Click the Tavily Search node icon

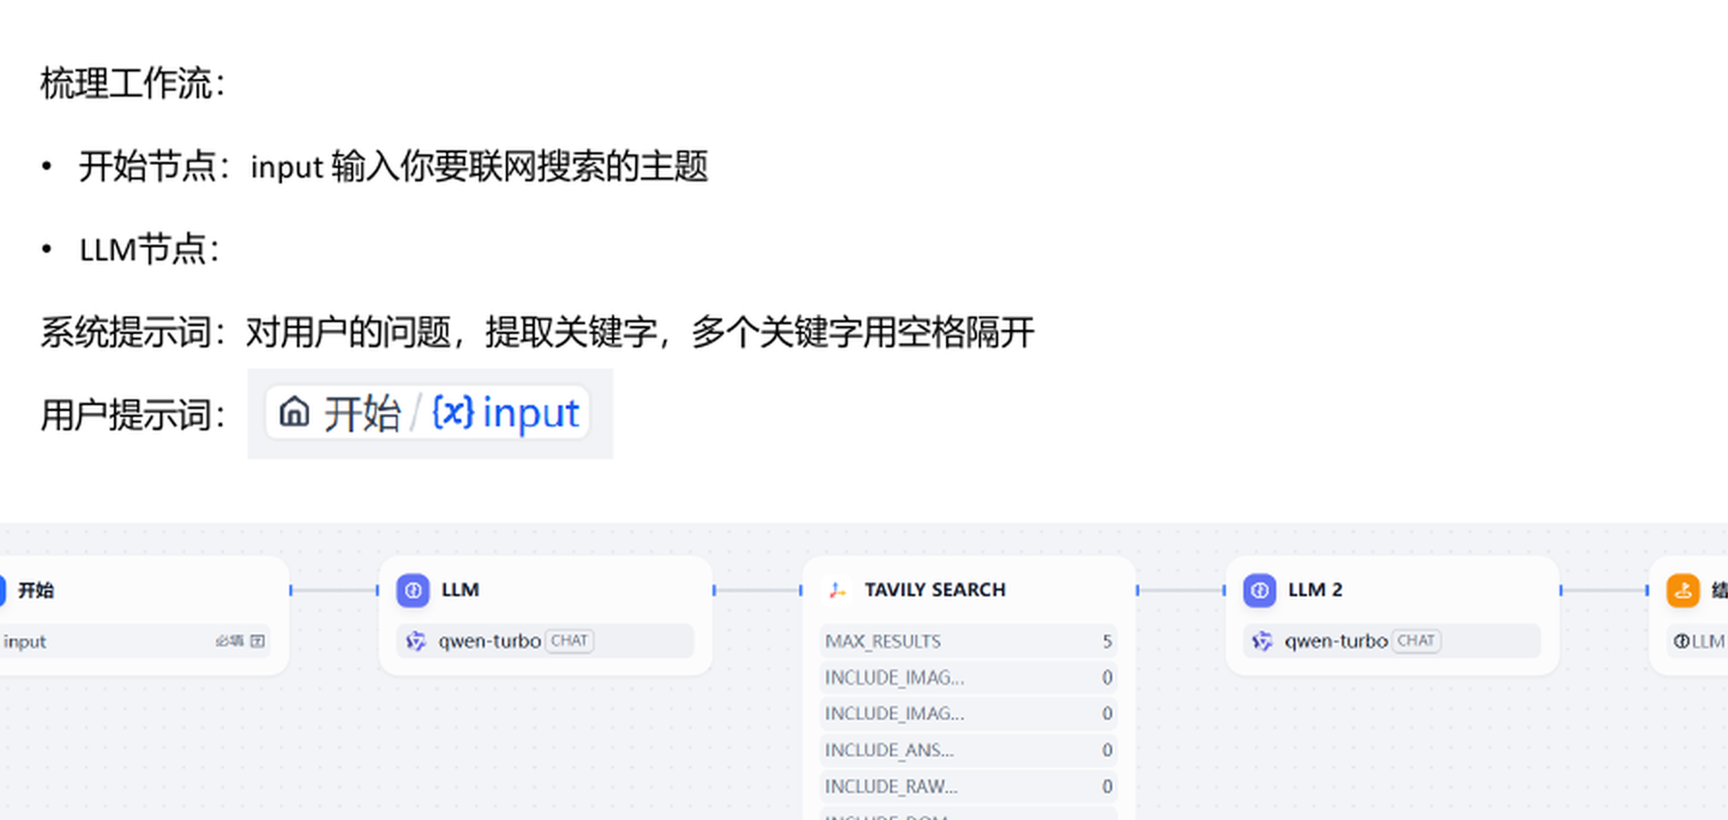click(837, 590)
